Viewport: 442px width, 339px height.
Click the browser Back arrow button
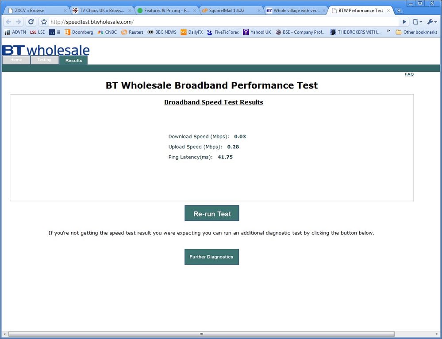[x=8, y=22]
